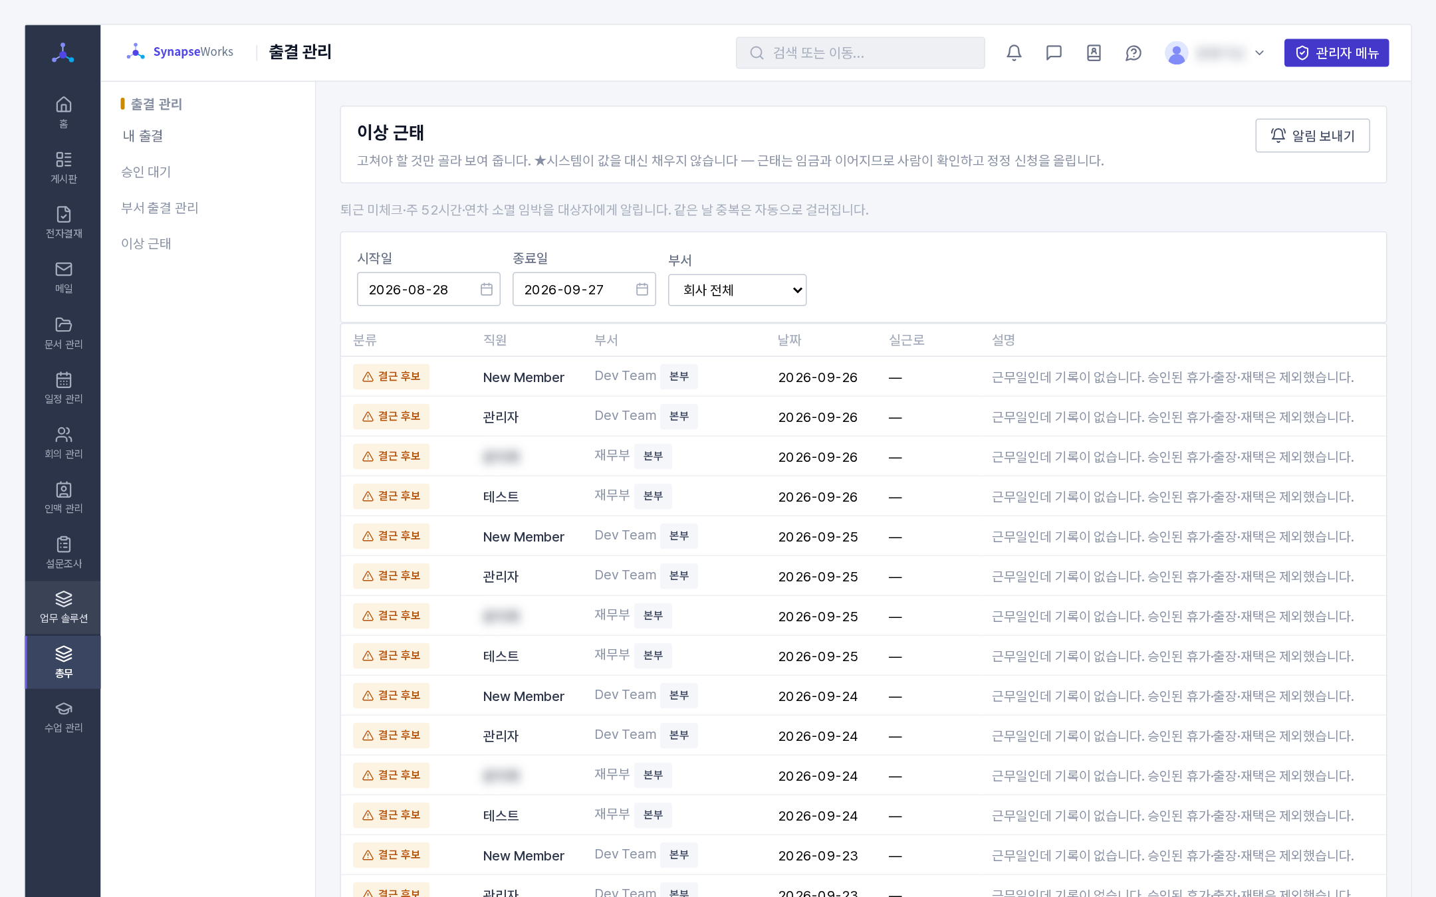The width and height of the screenshot is (1436, 897).
Task: Click the 종료일 date field 2026-09-27
Action: (584, 289)
